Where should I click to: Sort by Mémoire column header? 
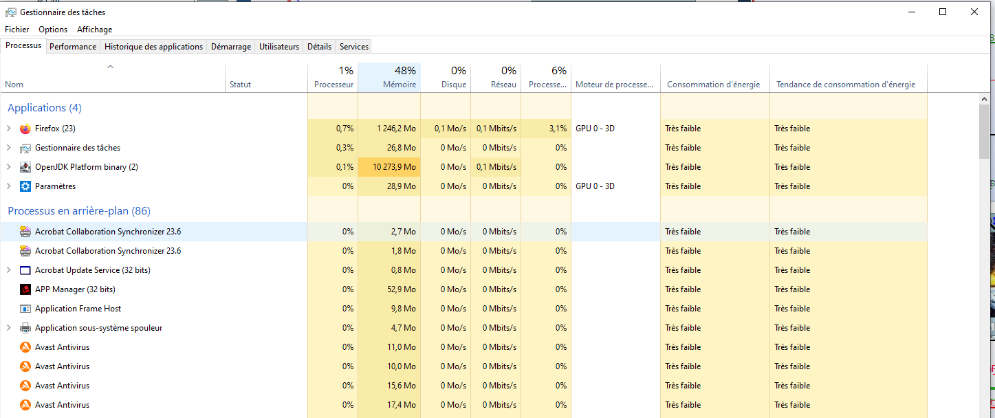pos(389,78)
